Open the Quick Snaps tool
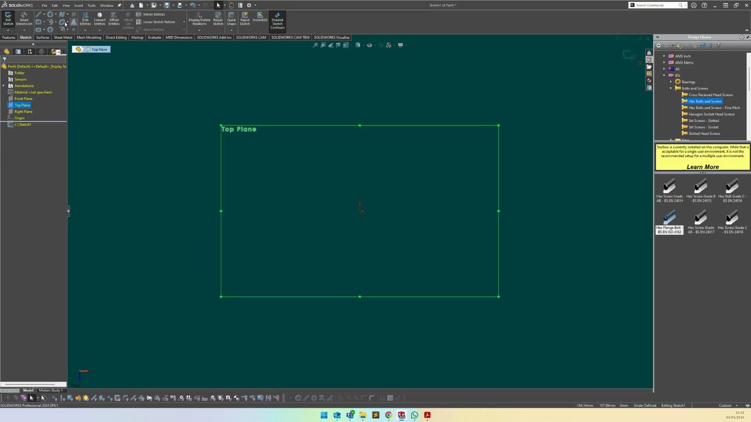 pyautogui.click(x=232, y=19)
